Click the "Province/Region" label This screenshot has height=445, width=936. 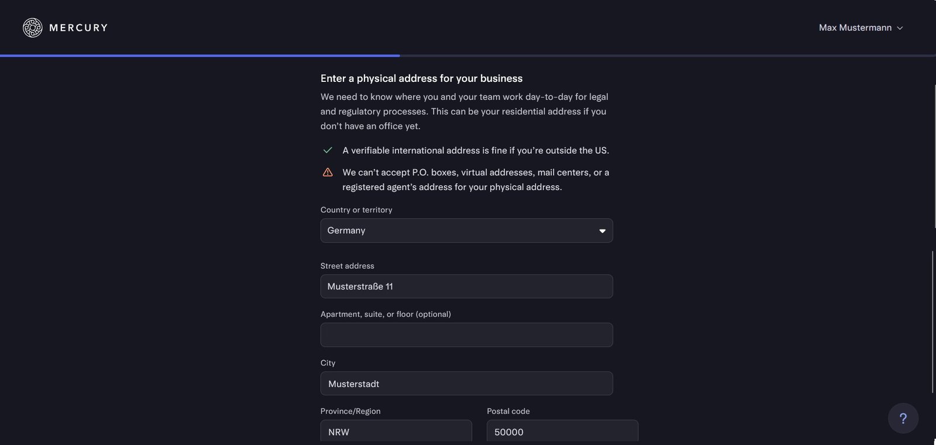pyautogui.click(x=350, y=411)
